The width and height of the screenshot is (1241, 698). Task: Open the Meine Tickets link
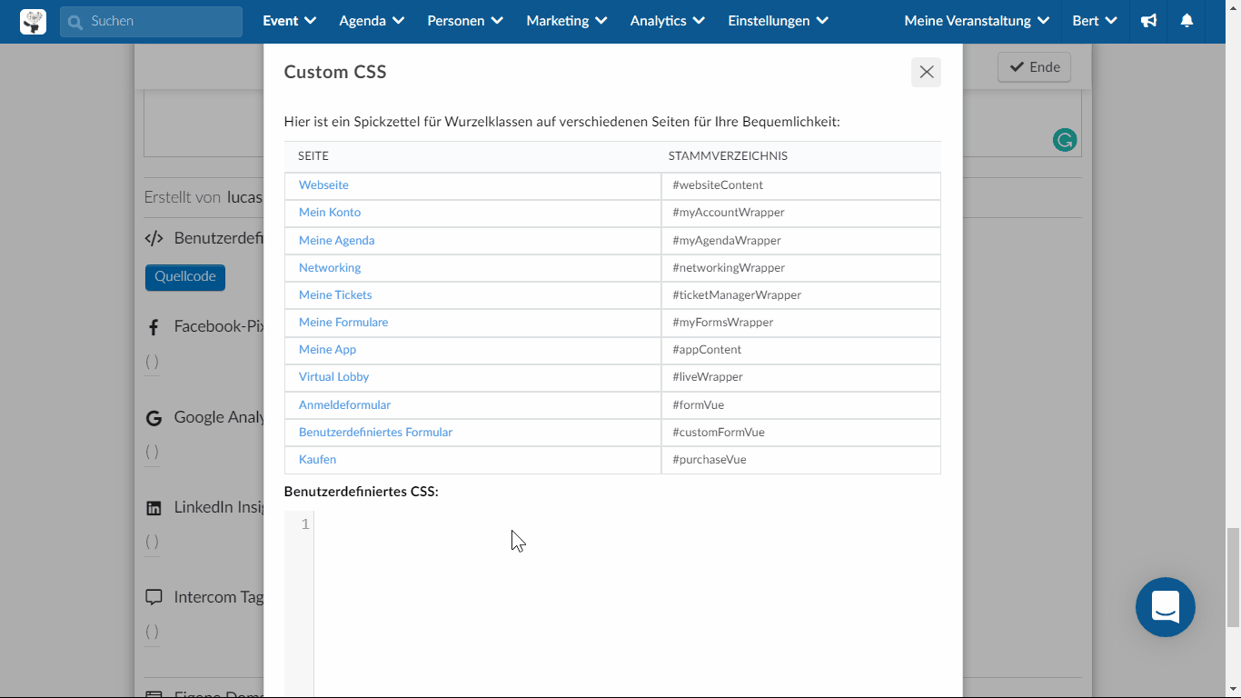tap(335, 295)
